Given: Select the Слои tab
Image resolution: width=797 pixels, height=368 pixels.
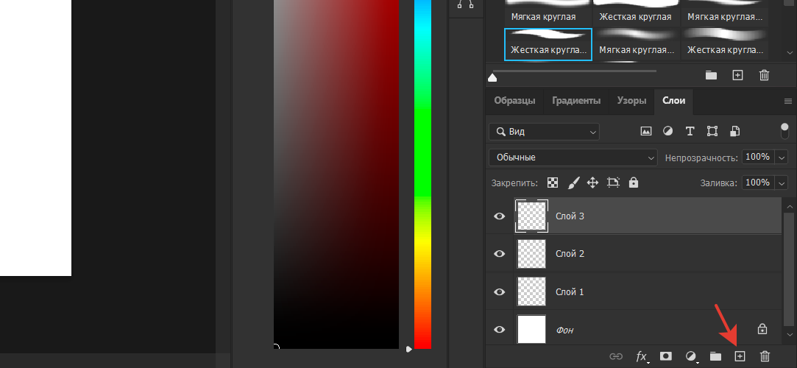Looking at the screenshot, I should coord(673,101).
